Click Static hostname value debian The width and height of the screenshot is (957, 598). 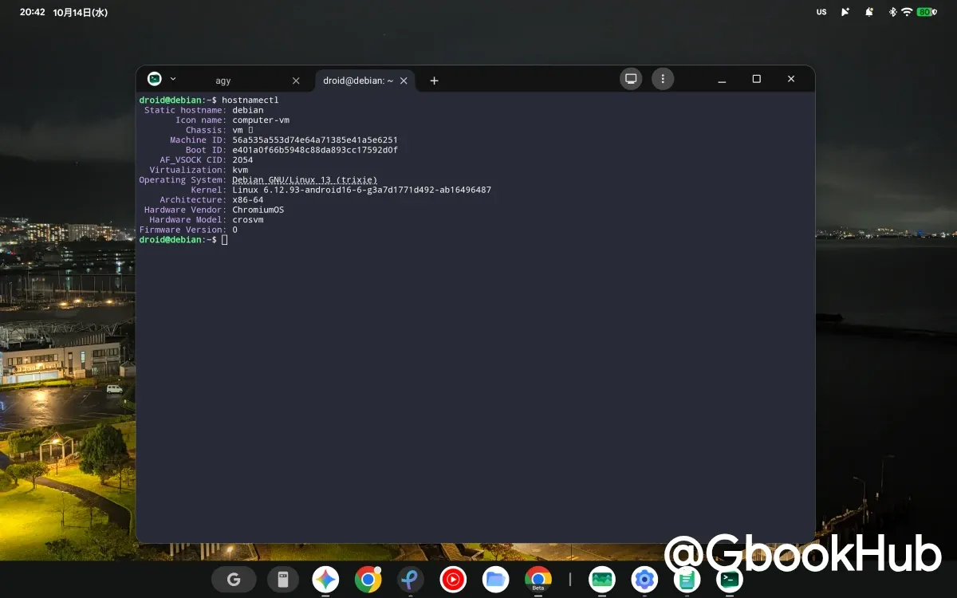pos(248,110)
